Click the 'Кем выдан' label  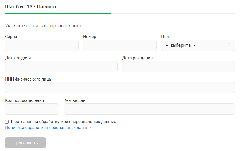(74, 100)
